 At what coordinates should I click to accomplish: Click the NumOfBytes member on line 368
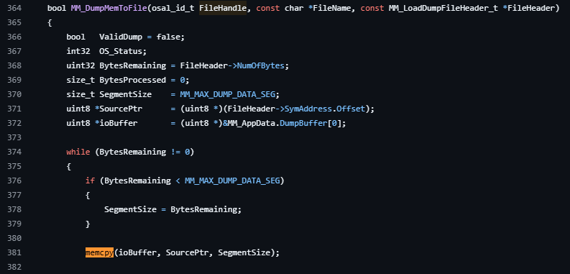(x=261, y=65)
